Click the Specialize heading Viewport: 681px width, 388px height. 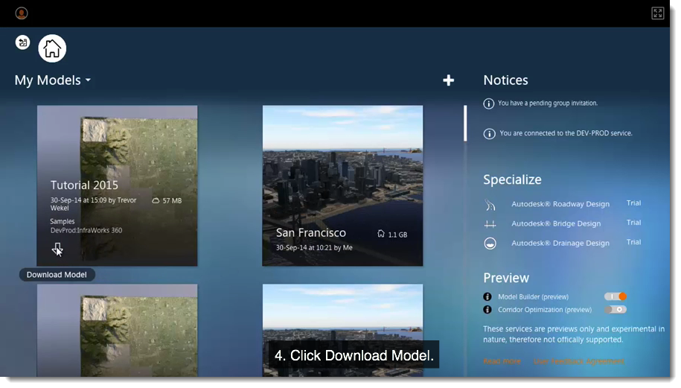(x=512, y=179)
